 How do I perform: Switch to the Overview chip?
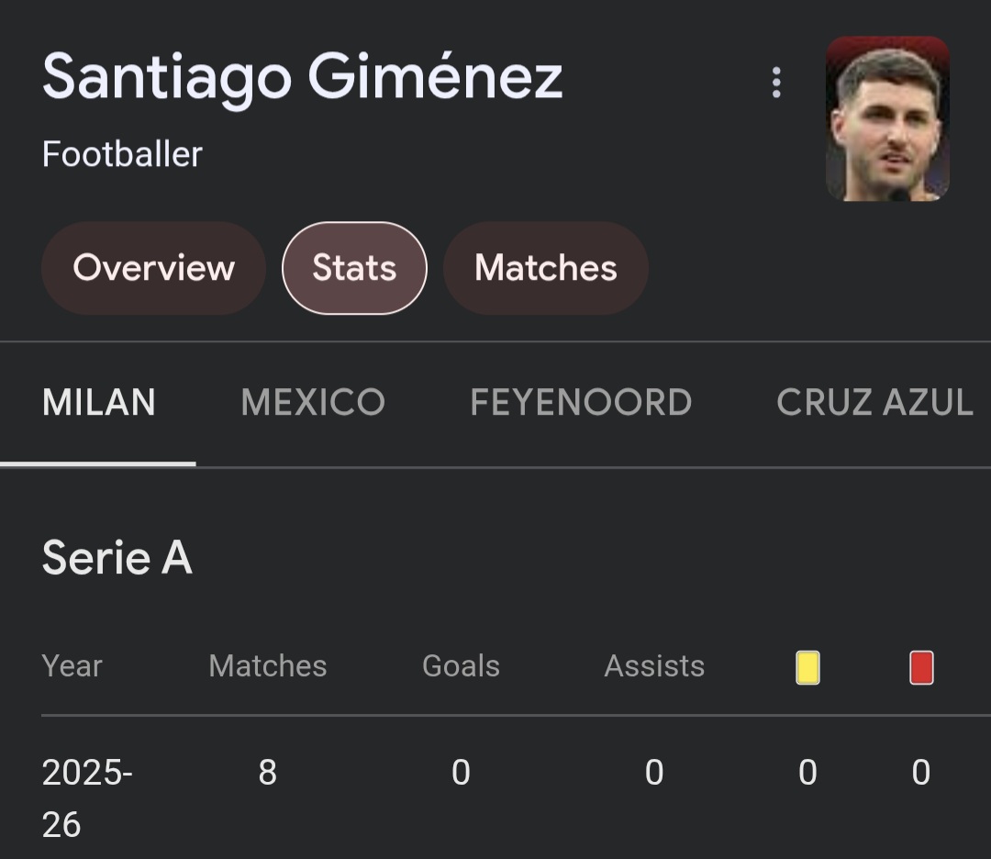153,268
